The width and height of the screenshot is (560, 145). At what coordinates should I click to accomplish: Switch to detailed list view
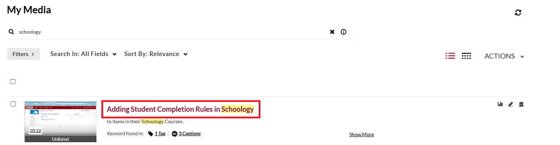(450, 56)
